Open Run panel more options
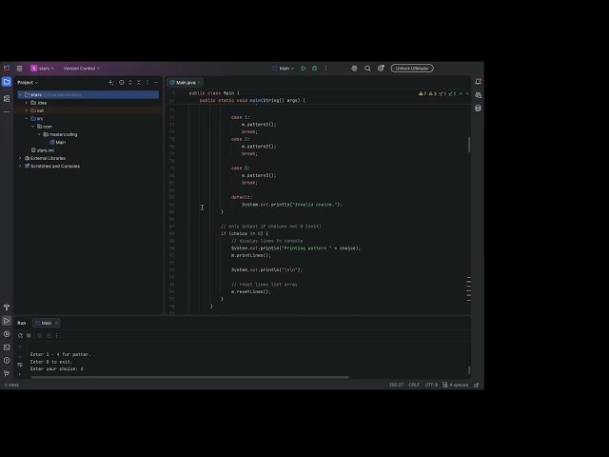 (57, 336)
